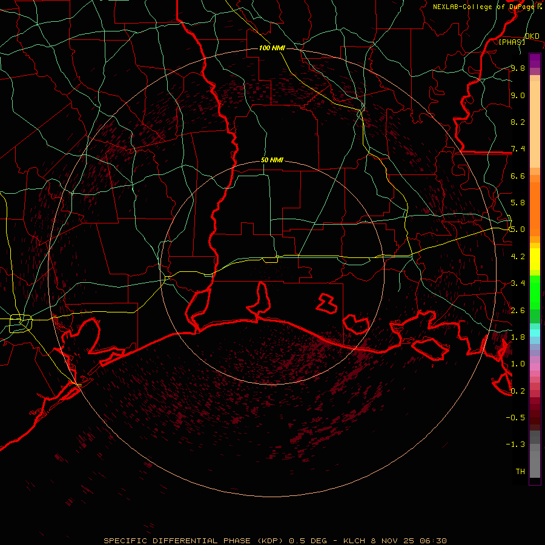Pick the bright yellow swatch in color bar

535,259
